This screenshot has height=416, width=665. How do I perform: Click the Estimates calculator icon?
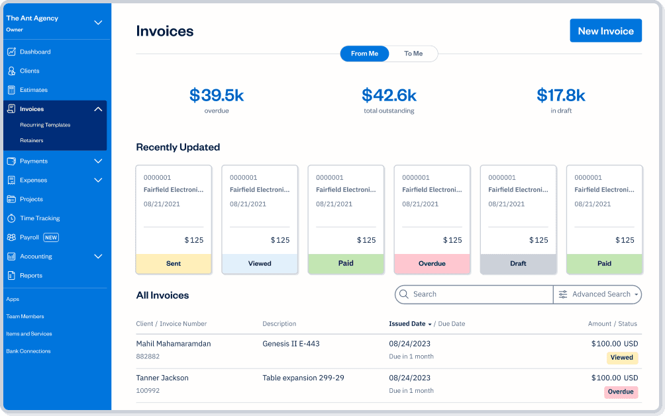[11, 90]
